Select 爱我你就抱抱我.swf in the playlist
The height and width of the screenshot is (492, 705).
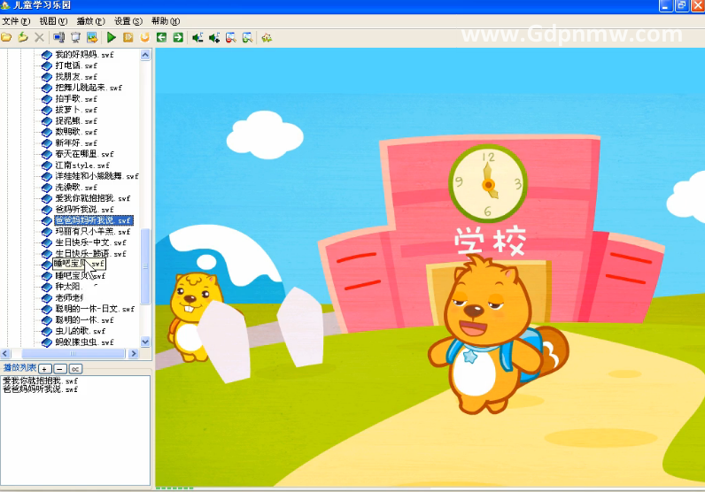click(40, 381)
